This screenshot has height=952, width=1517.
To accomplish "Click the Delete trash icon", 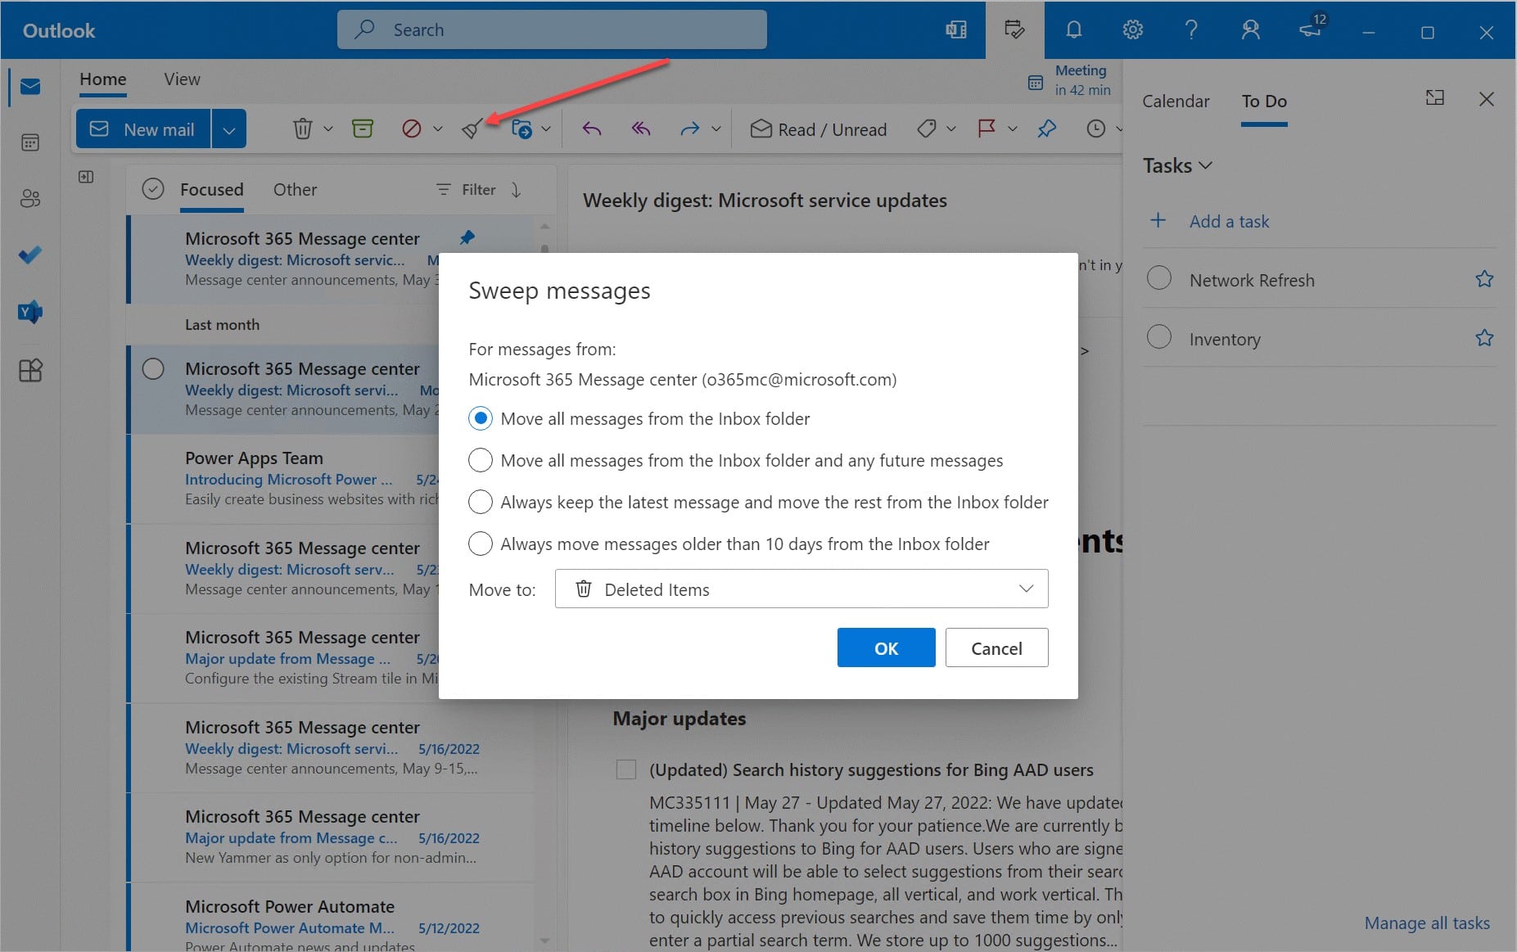I will (303, 129).
